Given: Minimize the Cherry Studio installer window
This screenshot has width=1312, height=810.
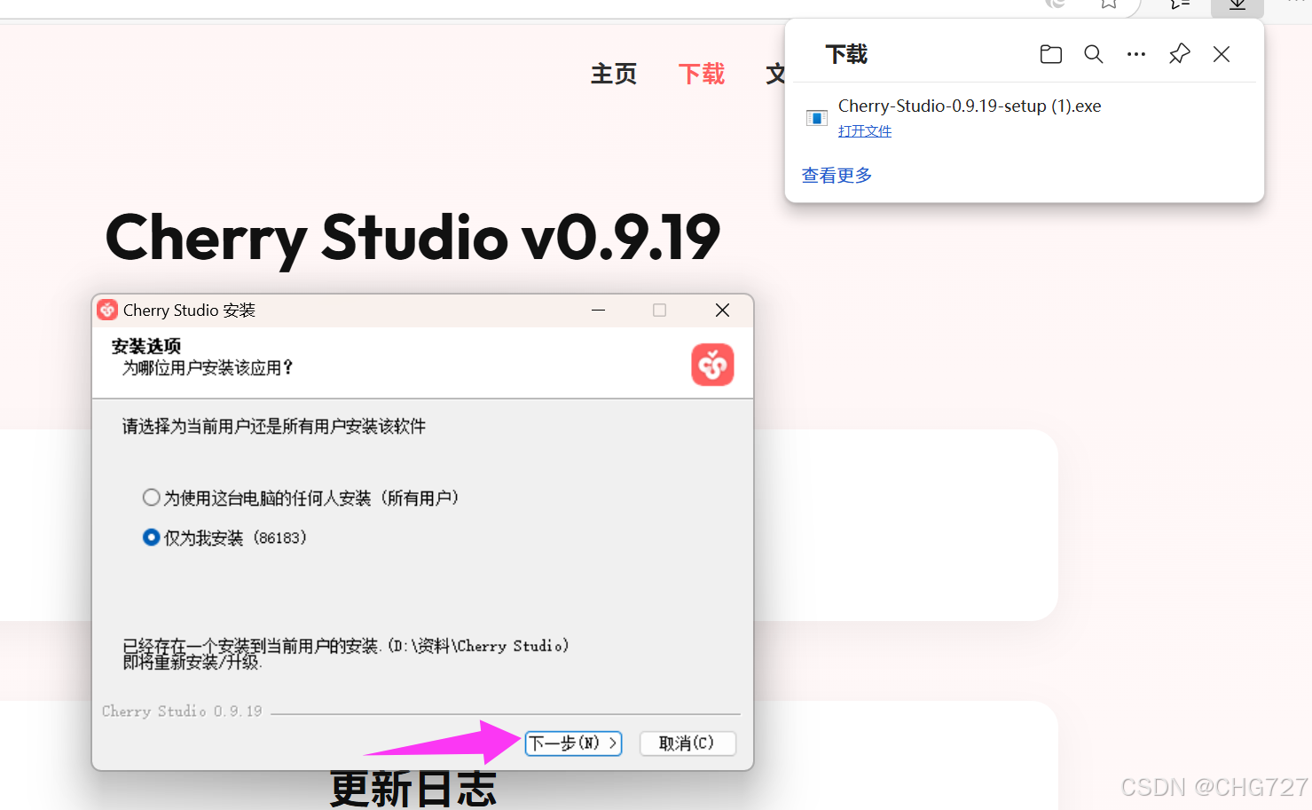Looking at the screenshot, I should click(x=598, y=311).
